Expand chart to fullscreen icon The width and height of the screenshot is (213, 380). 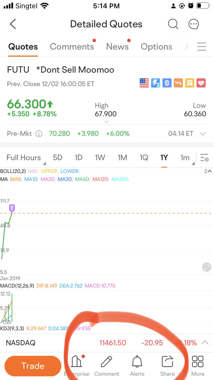click(x=206, y=267)
